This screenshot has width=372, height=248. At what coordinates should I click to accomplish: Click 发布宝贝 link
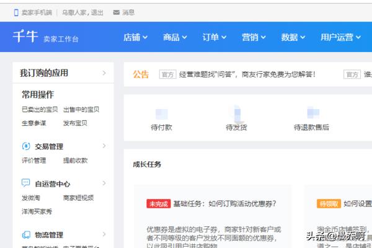pos(75,123)
